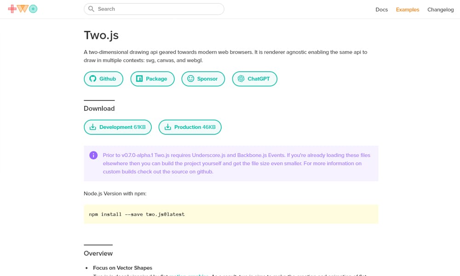This screenshot has height=276, width=460.
Task: Click the magnifier icon in the search bar
Action: [x=91, y=9]
